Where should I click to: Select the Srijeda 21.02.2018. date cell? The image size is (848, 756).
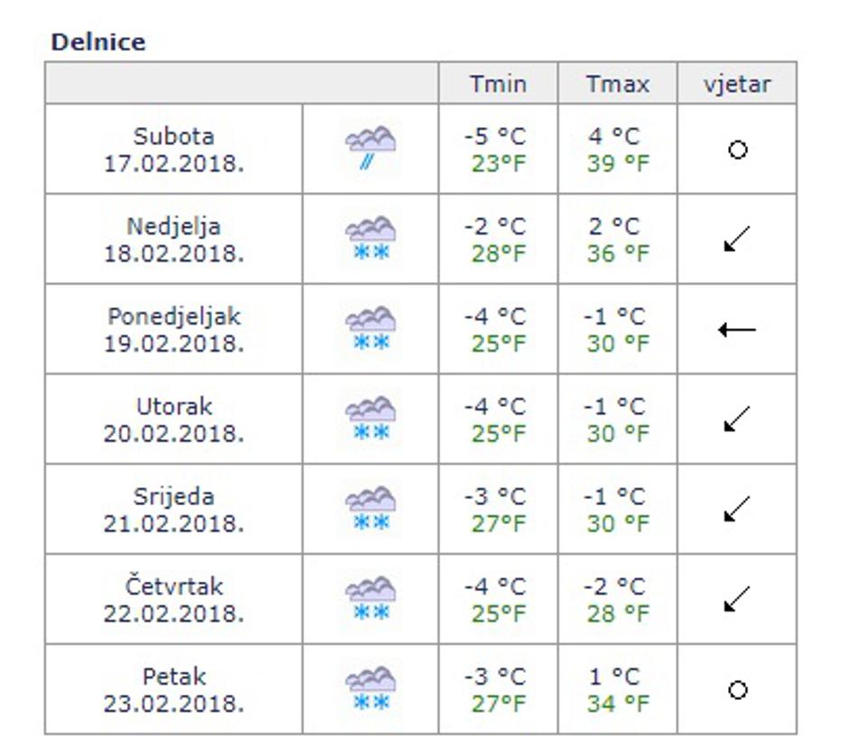[x=174, y=510]
